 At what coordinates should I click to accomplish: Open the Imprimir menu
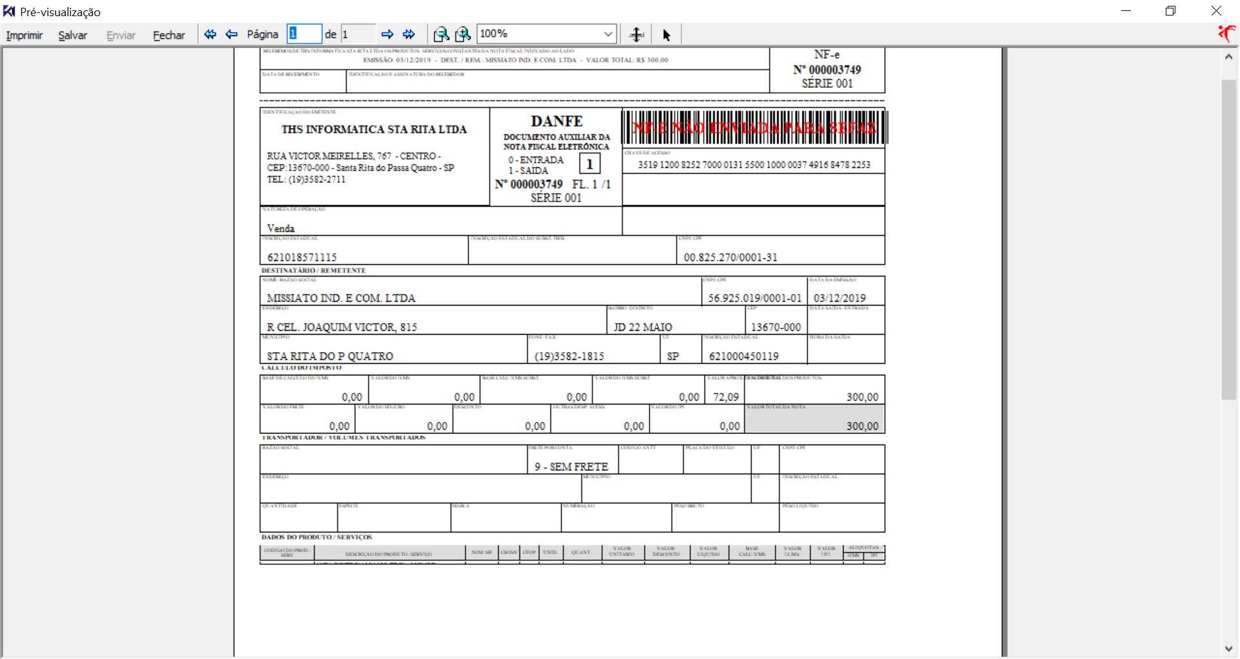pyautogui.click(x=25, y=35)
